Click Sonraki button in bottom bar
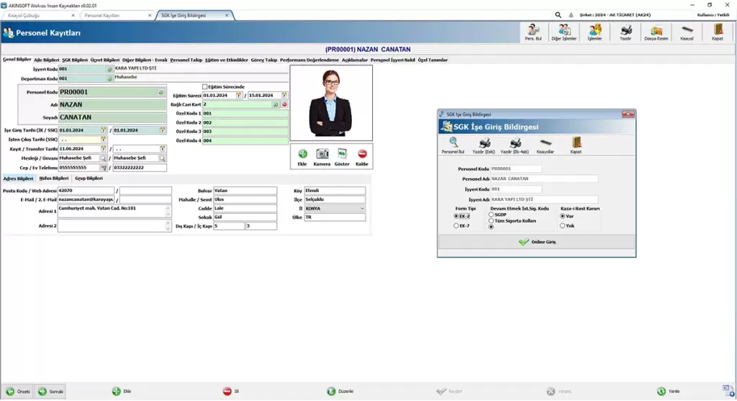This screenshot has width=737, height=401. pos(50,391)
